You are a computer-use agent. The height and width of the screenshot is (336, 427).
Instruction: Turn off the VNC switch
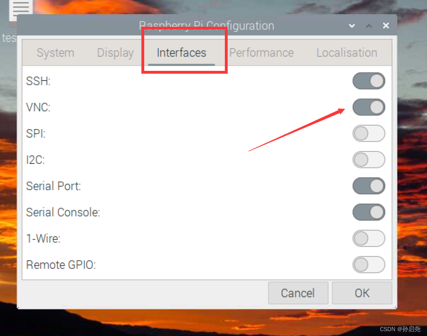tap(369, 107)
